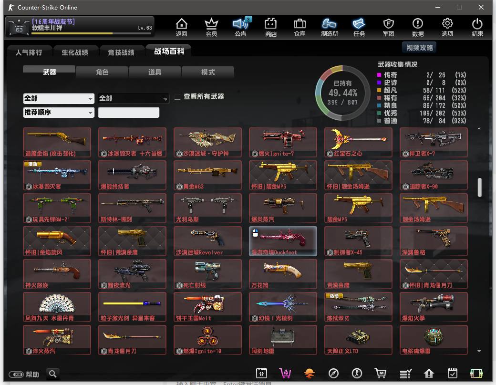Select the 漫游奇境Duckfoot weapon card
496x385 pixels.
(x=283, y=241)
